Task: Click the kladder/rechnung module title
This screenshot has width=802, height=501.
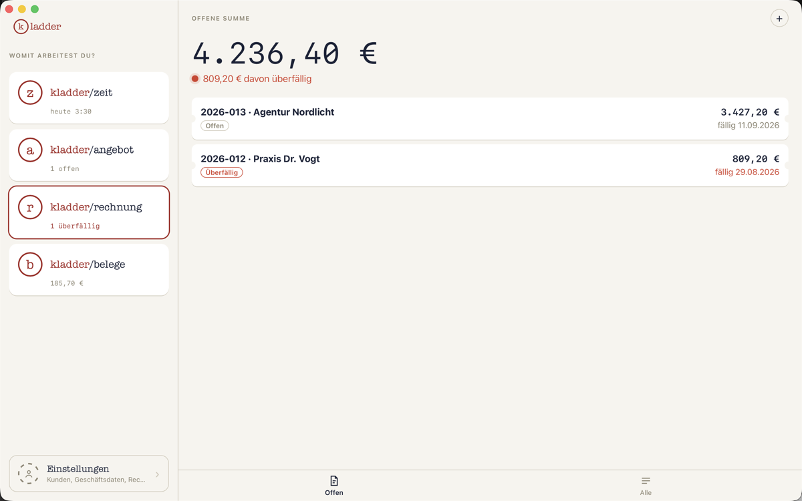Action: tap(96, 207)
